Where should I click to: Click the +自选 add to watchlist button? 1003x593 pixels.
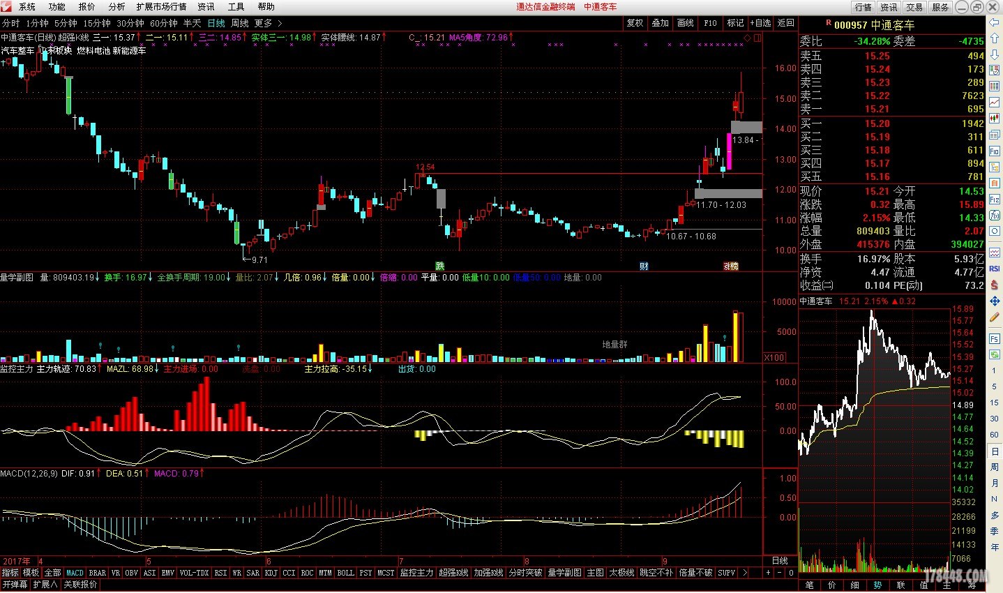click(760, 23)
